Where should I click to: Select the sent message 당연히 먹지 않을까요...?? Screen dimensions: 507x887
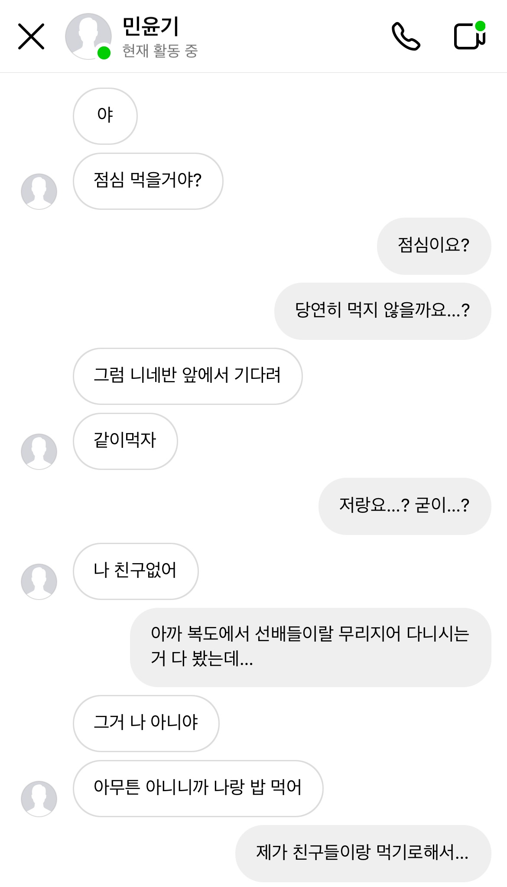[x=382, y=311]
